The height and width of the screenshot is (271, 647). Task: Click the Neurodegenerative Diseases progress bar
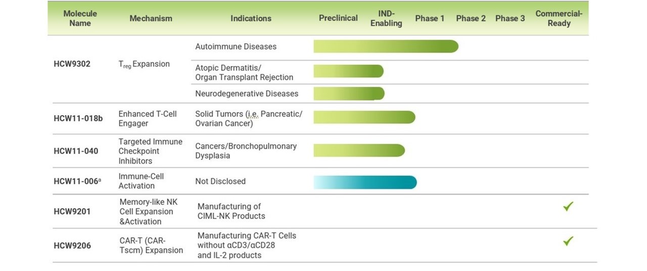point(349,93)
